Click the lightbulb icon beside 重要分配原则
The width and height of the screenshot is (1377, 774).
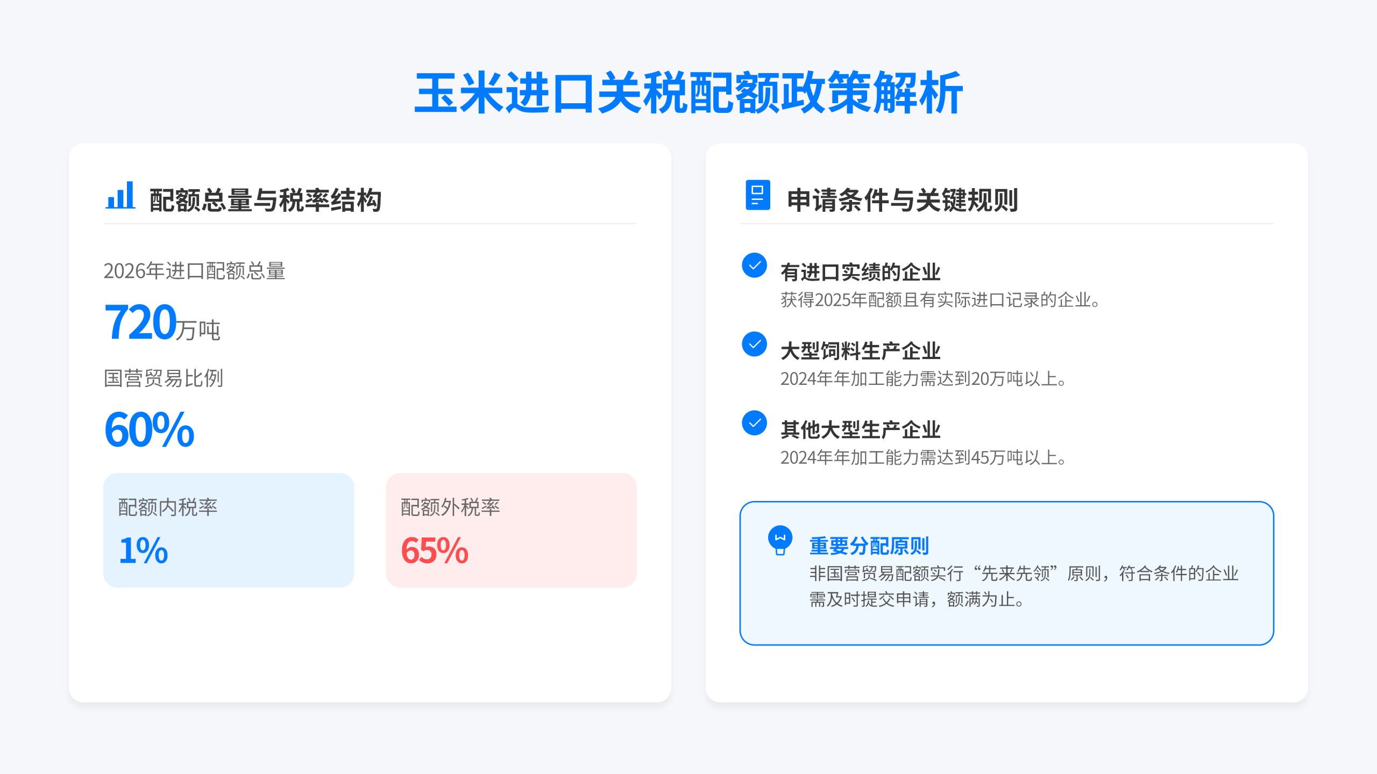(x=780, y=540)
